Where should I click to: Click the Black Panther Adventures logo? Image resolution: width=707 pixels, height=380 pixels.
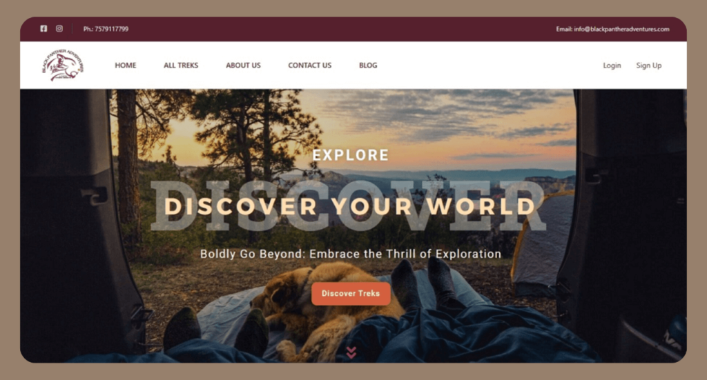tap(63, 66)
